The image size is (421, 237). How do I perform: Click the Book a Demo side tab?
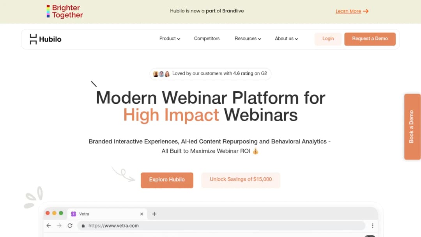click(x=412, y=127)
